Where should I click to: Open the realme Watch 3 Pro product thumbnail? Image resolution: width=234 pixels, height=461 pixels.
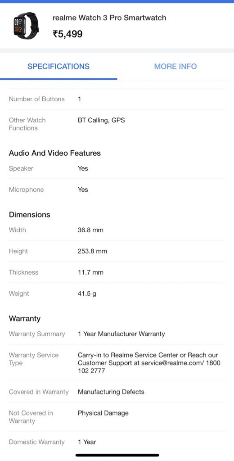26,25
